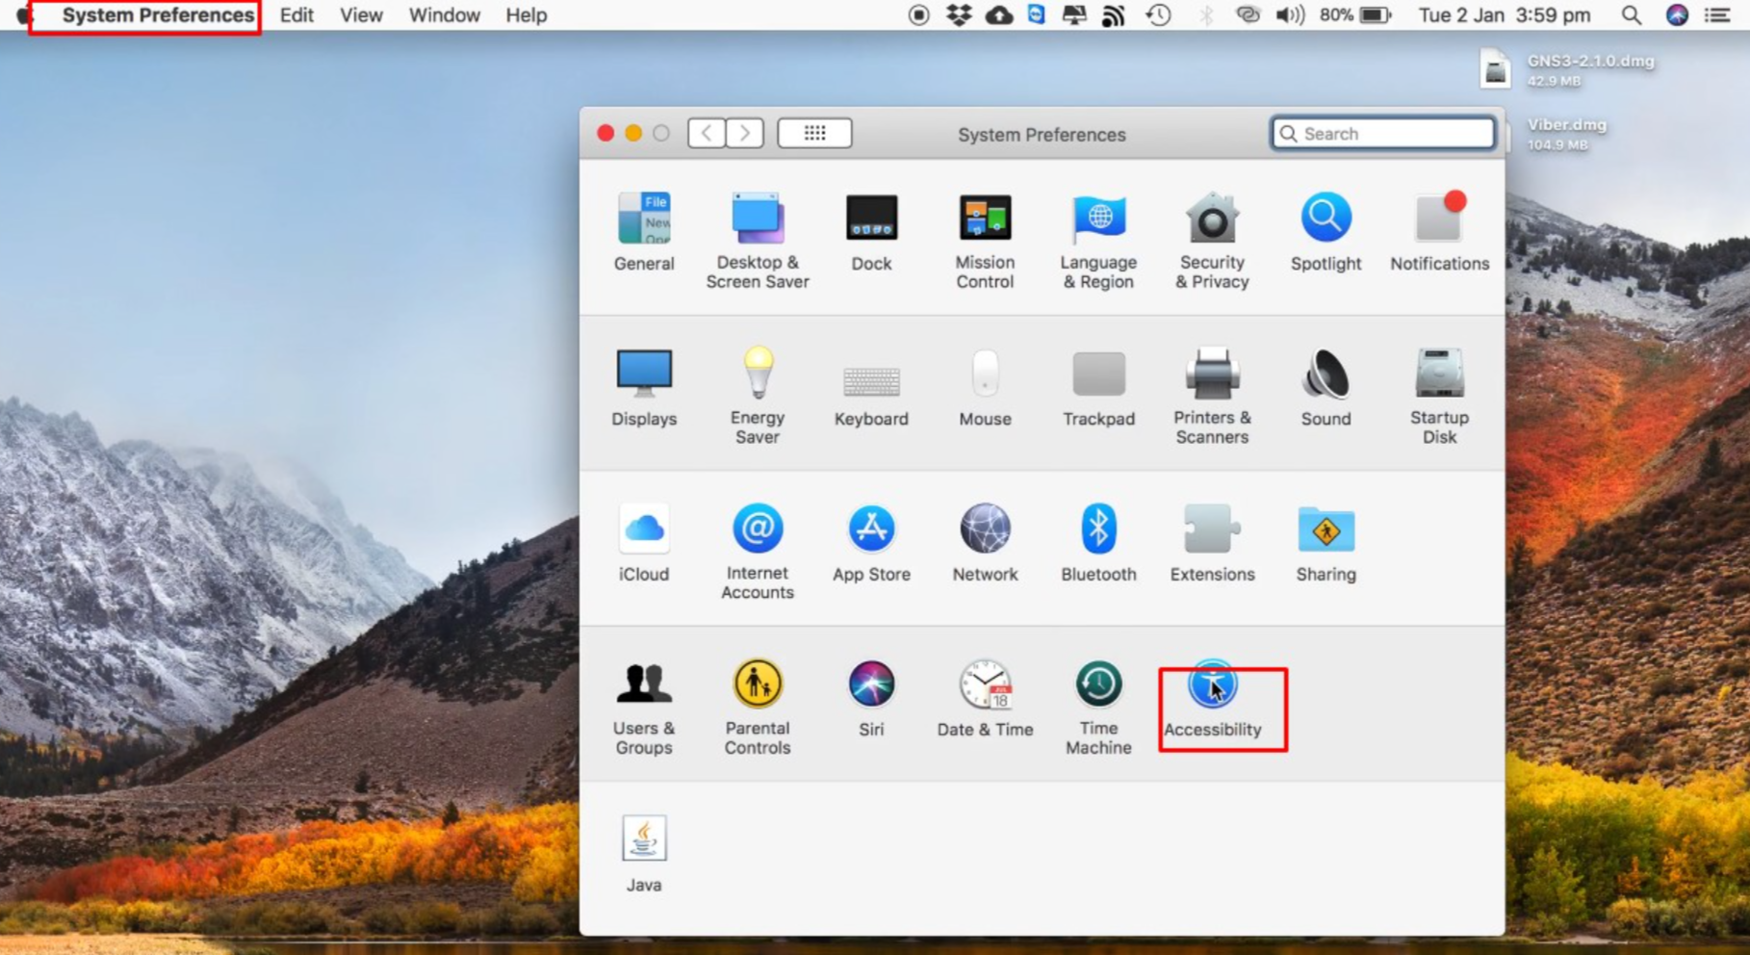Open the View menu
The image size is (1750, 955).
click(360, 15)
